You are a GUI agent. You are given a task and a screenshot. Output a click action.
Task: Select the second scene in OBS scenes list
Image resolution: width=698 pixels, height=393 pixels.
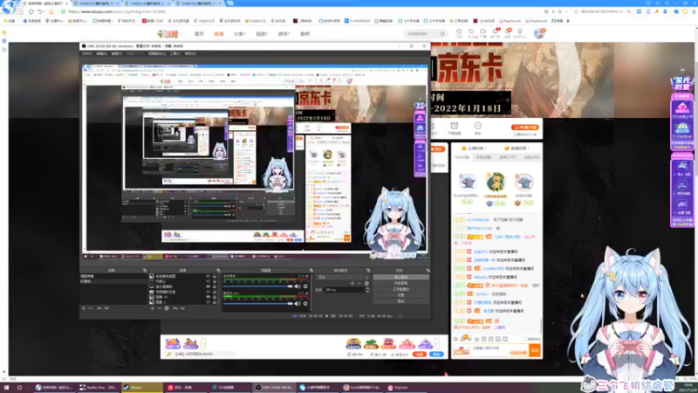click(114, 281)
